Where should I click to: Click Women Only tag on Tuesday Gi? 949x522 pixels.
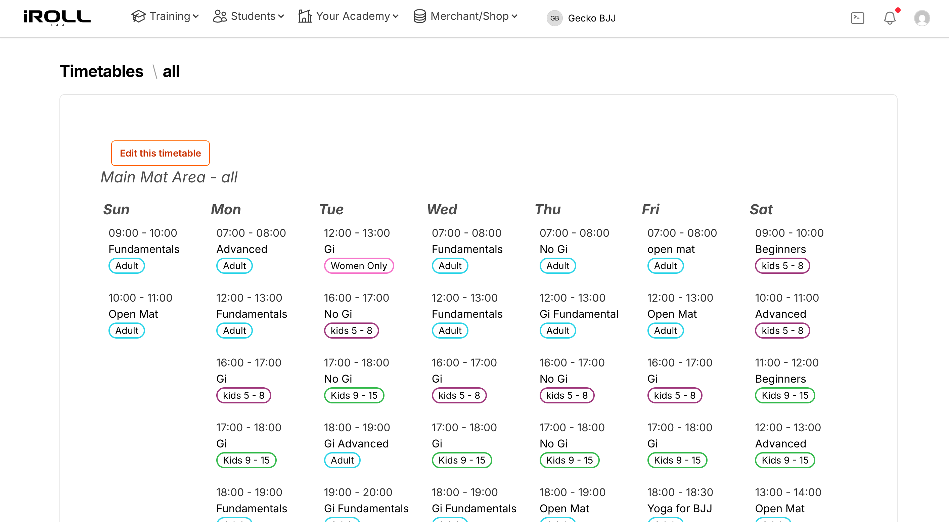click(x=359, y=266)
